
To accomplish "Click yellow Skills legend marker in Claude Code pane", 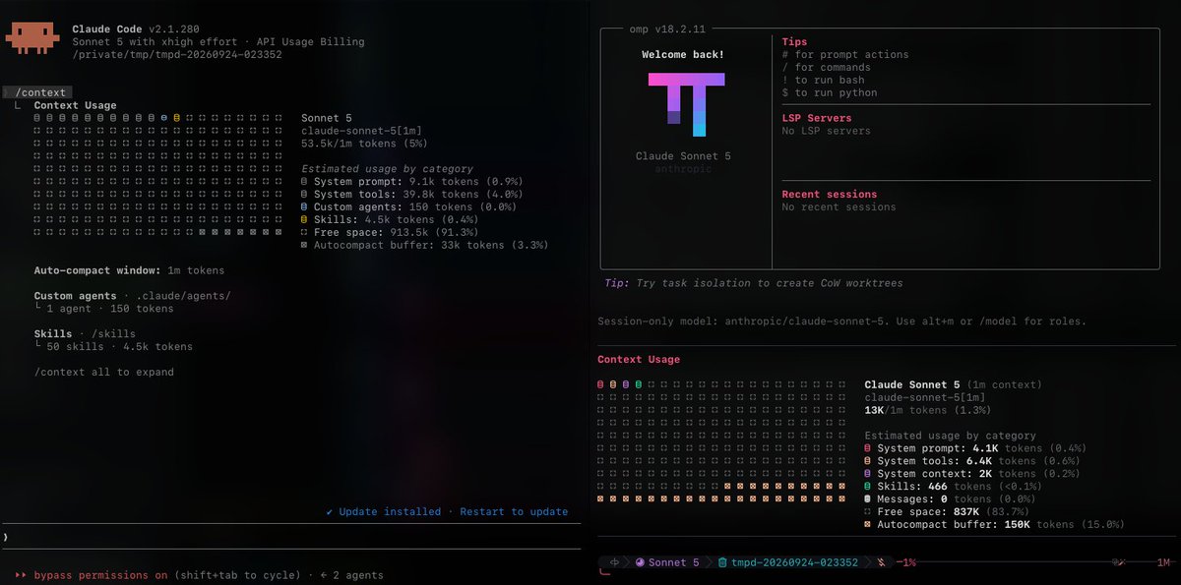I will (x=304, y=220).
